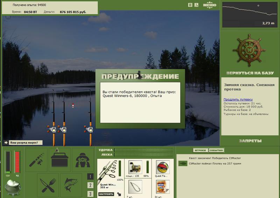Click 'Турниры на базе: не объявлены' text

(246, 114)
